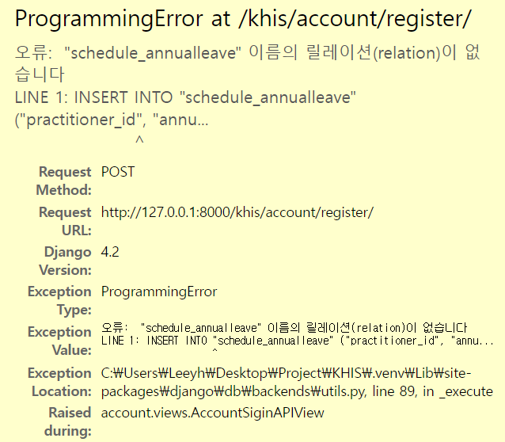
Task: Select the monospace exception value text
Action: tap(298, 337)
